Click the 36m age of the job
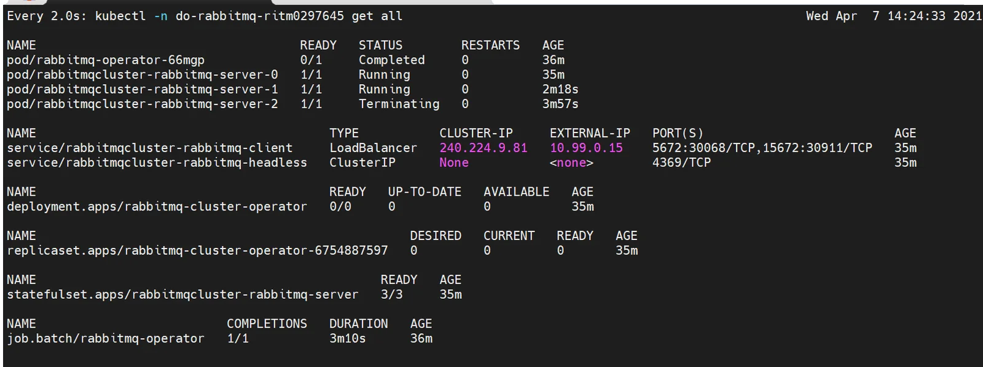Image resolution: width=983 pixels, height=367 pixels. tap(421, 339)
